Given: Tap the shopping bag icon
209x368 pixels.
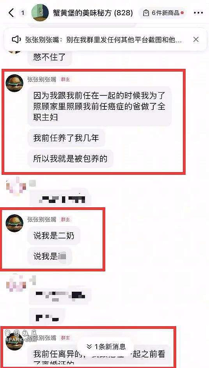Looking at the screenshot, I should click(x=146, y=13).
